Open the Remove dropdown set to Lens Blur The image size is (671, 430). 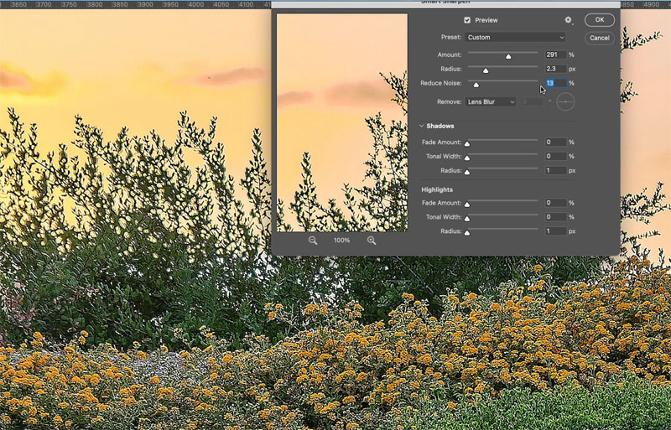(x=491, y=101)
